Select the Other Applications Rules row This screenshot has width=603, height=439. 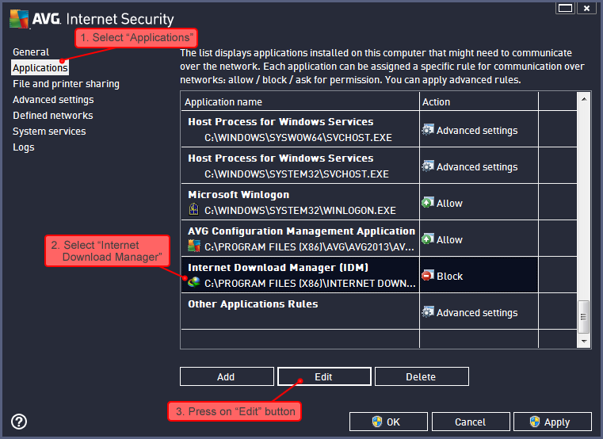tap(379, 312)
